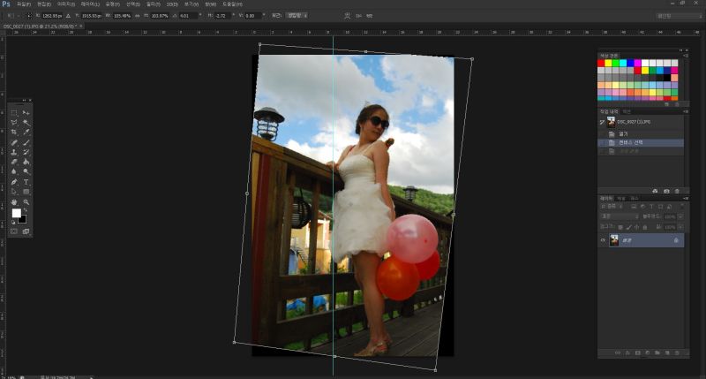Toggle Quick Mask mode
This screenshot has height=379, width=706.
pos(14,231)
